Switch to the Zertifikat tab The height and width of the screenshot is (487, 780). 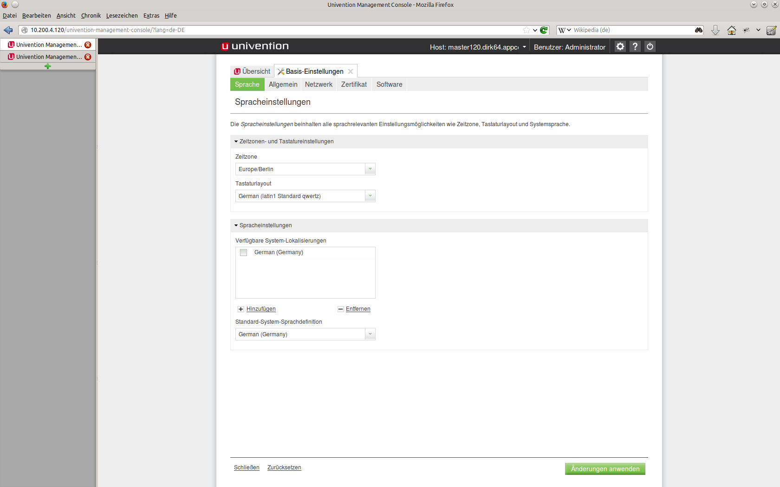point(354,84)
